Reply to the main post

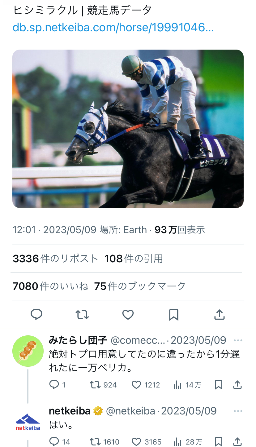(36, 315)
